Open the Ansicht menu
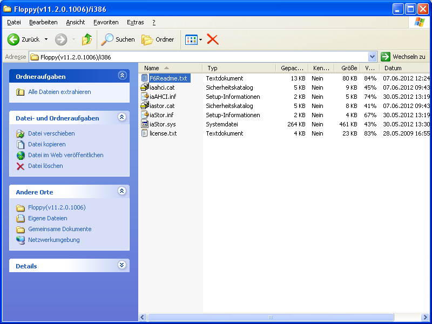Image resolution: width=432 pixels, height=324 pixels. [76, 22]
